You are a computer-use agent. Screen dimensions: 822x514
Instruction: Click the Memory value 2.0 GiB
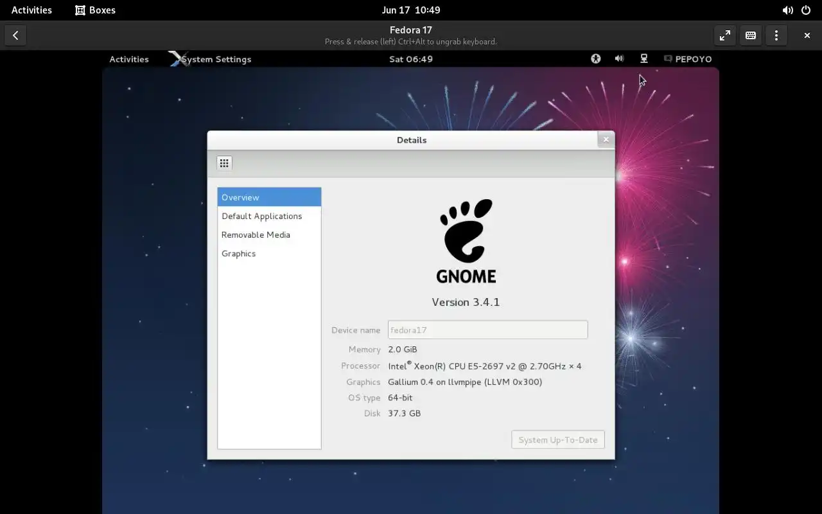point(403,350)
